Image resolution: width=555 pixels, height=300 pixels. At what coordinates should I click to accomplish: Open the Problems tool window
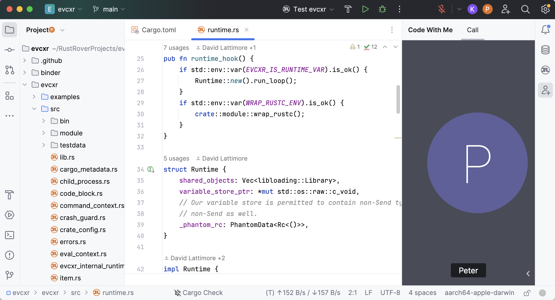pos(10,255)
